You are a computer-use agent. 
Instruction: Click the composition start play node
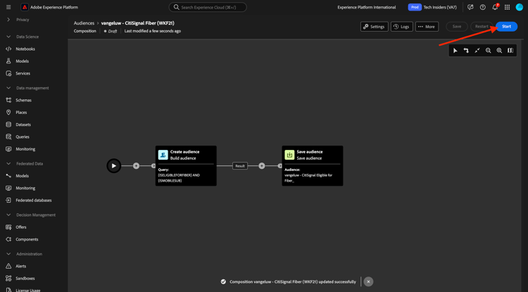coord(114,166)
